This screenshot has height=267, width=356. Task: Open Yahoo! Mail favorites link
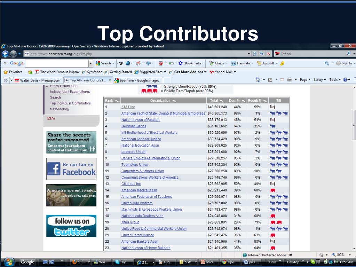click(x=222, y=72)
